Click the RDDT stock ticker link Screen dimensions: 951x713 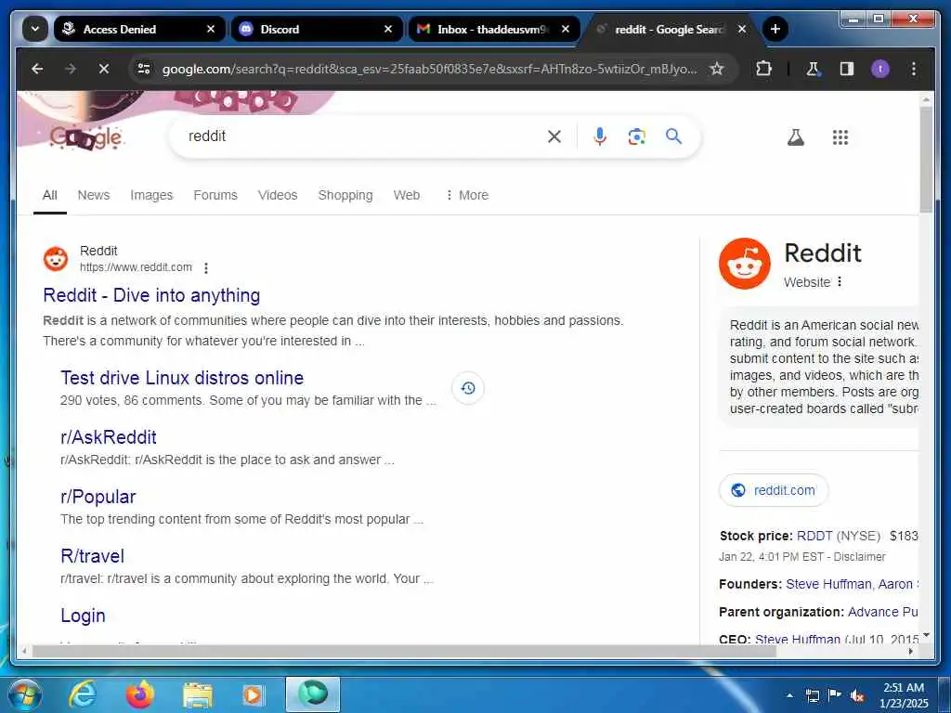coord(814,536)
